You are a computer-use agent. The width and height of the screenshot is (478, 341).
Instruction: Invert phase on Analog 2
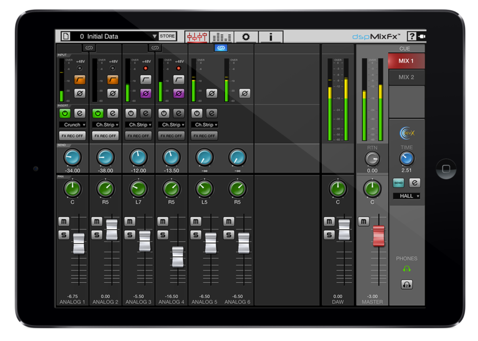coord(113,93)
